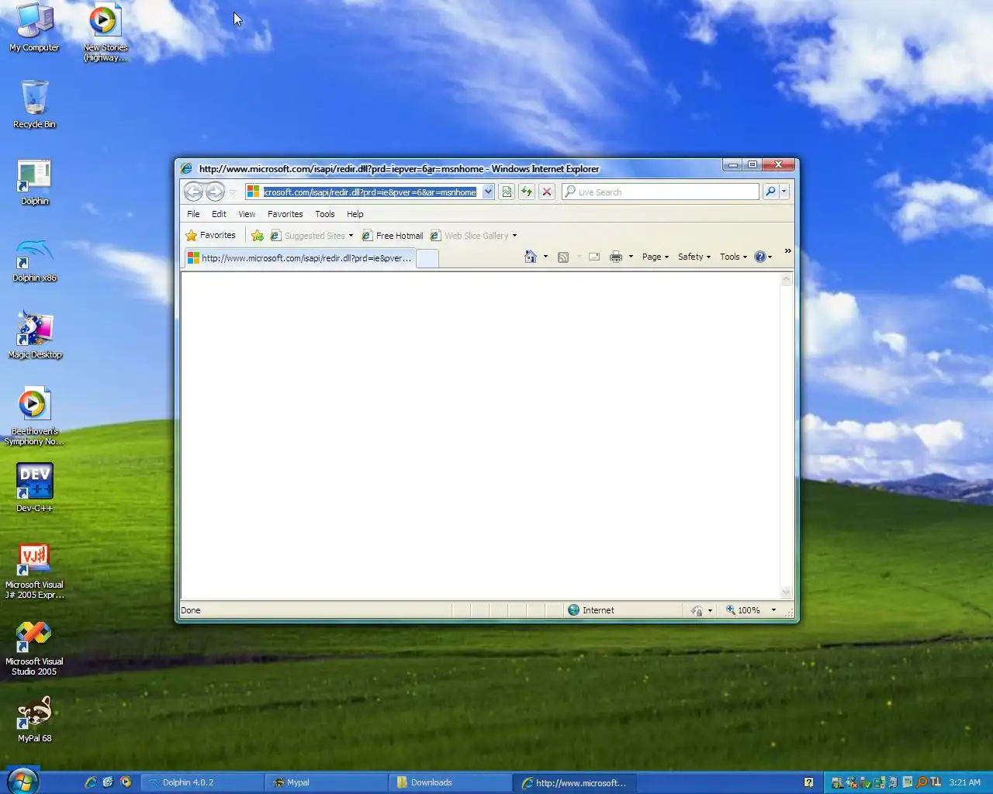Open Web Slice Gallery on the favorites bar
The width and height of the screenshot is (993, 794).
tap(473, 236)
